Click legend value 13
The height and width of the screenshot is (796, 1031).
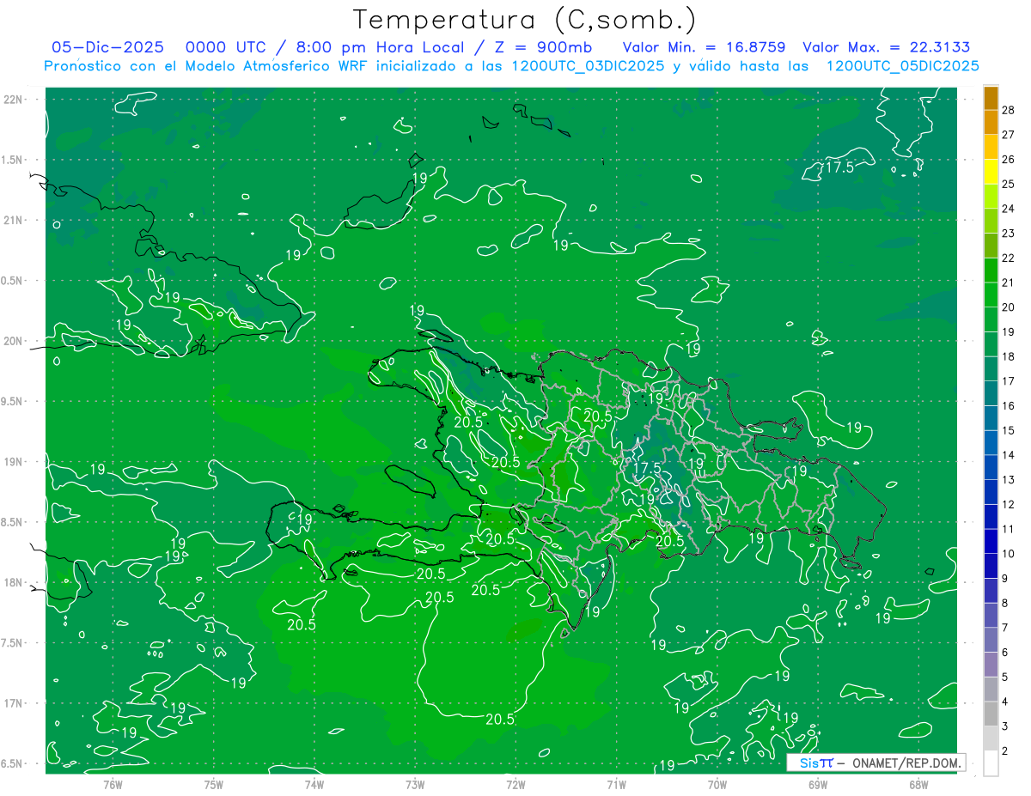click(x=1008, y=480)
